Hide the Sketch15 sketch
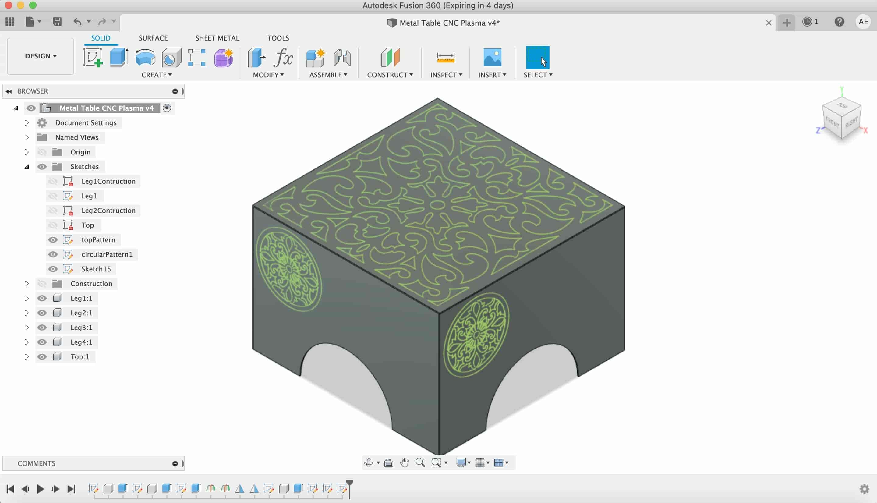The width and height of the screenshot is (877, 503). tap(53, 269)
